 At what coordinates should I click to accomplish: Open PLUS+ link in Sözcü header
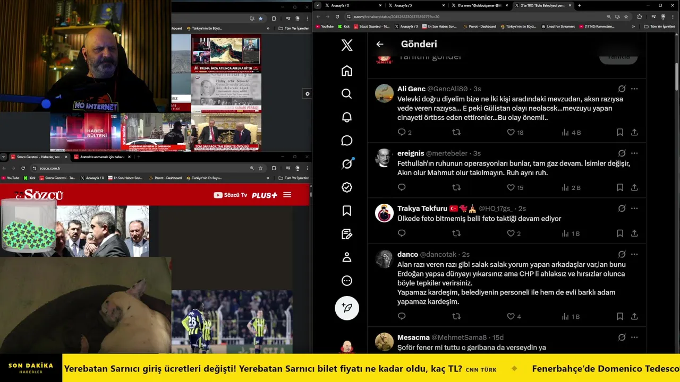click(265, 195)
